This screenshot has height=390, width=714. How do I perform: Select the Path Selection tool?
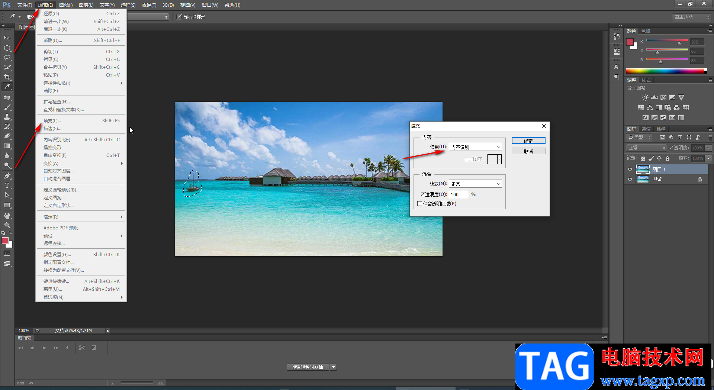click(x=7, y=195)
